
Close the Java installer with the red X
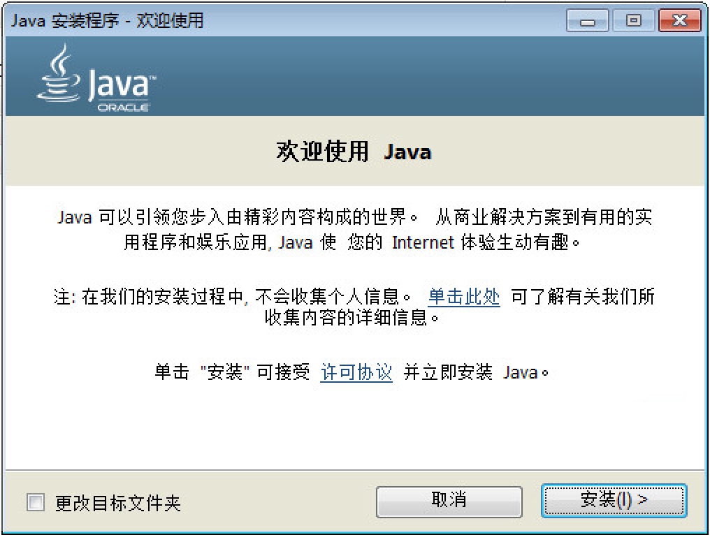point(680,21)
